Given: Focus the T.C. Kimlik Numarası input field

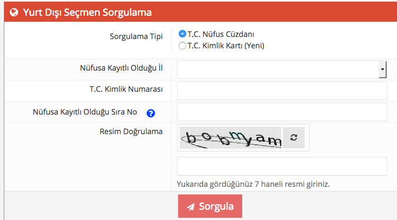Looking at the screenshot, I should (282, 91).
